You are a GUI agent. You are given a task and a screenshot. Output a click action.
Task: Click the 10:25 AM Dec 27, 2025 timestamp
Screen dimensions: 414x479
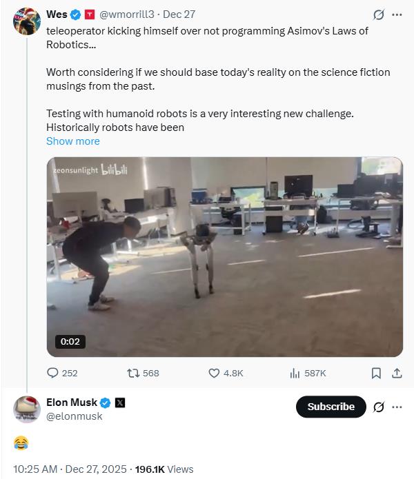tap(70, 469)
